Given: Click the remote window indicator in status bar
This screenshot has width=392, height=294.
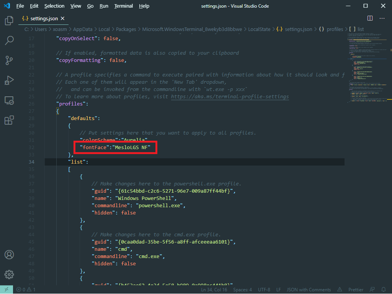Looking at the screenshot, I should 7,289.
